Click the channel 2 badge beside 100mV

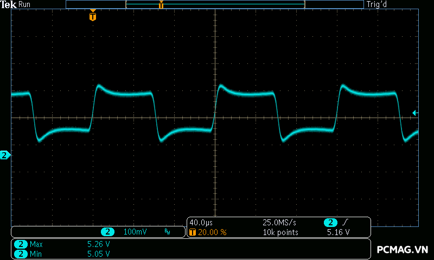[x=108, y=232]
